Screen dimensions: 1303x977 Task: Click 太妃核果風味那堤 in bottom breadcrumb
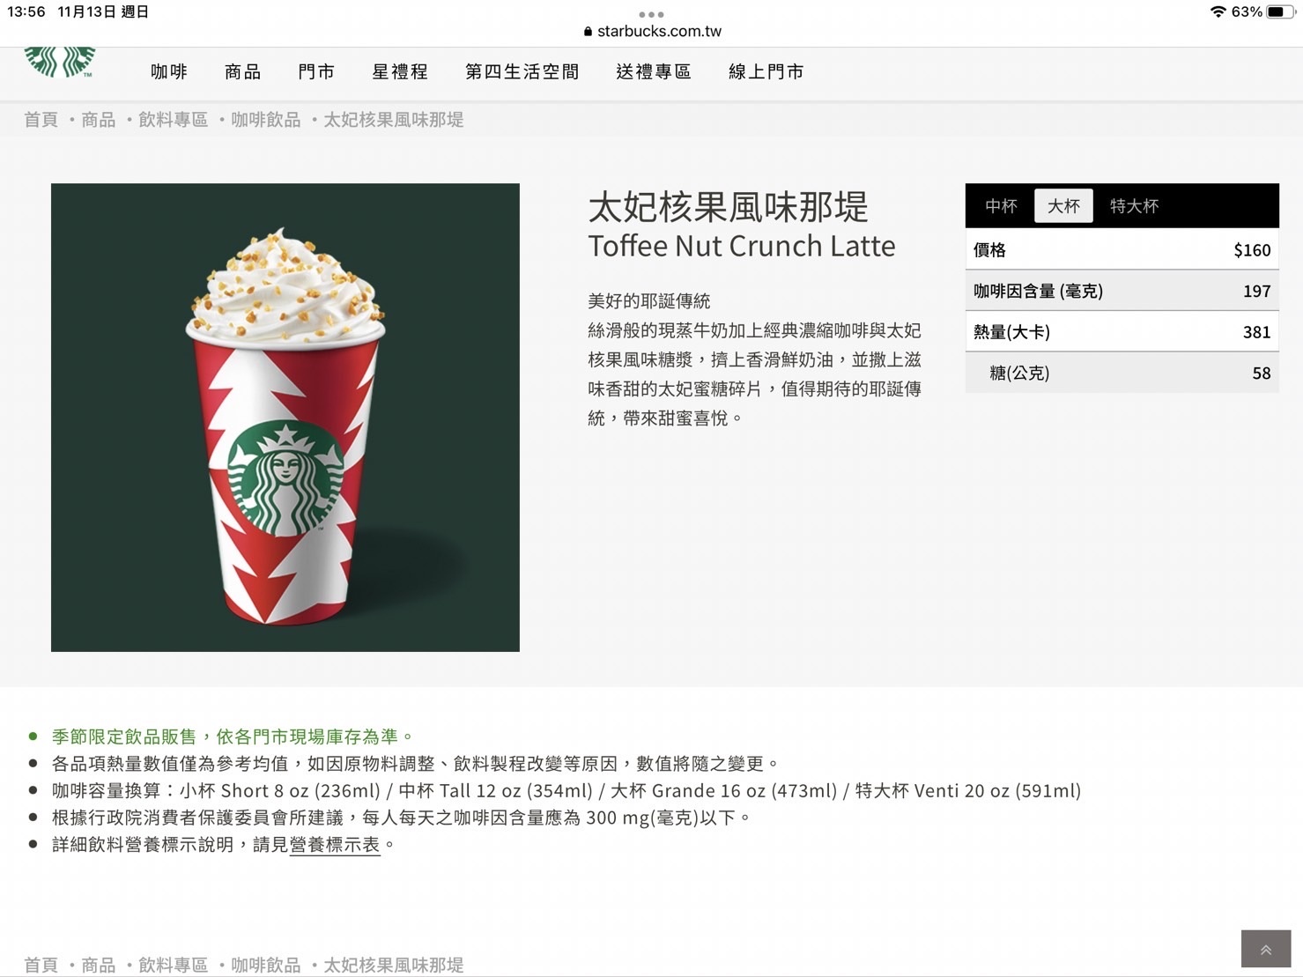tap(393, 965)
